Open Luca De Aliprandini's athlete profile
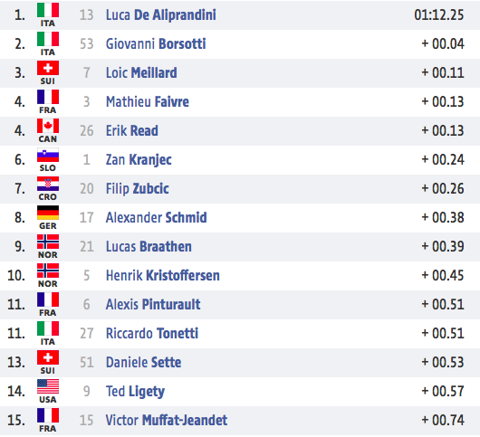 pos(160,15)
